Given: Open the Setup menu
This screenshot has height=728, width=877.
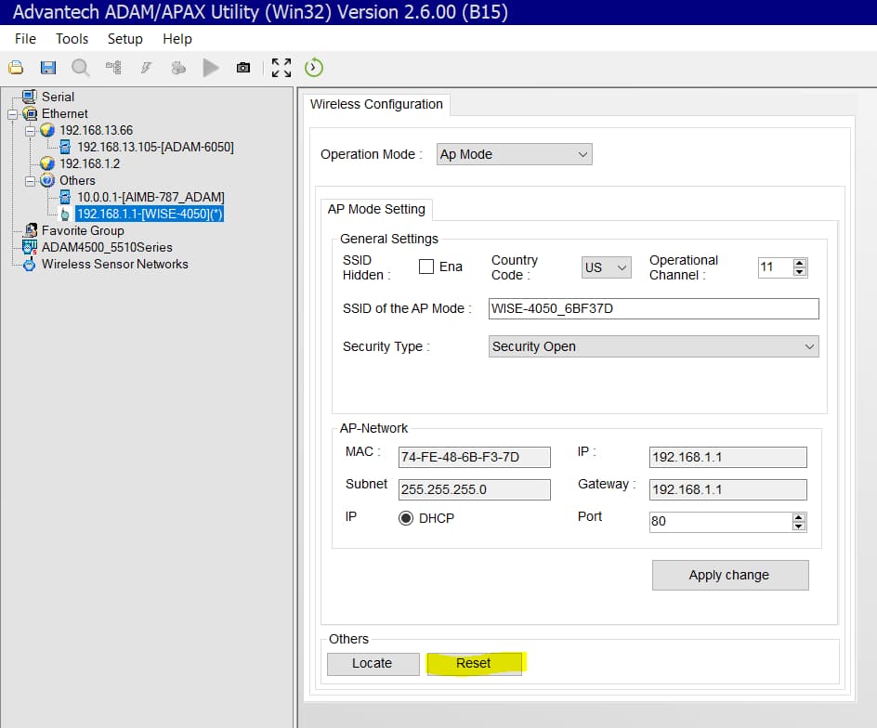Looking at the screenshot, I should pyautogui.click(x=124, y=39).
